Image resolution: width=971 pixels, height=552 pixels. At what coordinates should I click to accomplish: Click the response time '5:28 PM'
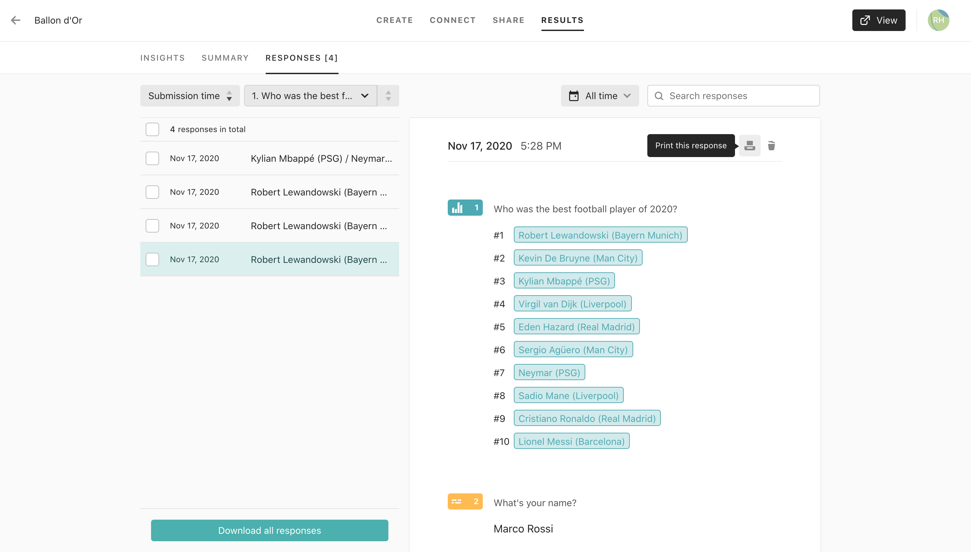541,146
